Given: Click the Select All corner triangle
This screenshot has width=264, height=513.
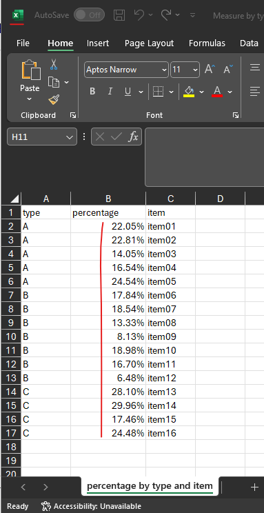Looking at the screenshot, I should tap(14, 199).
